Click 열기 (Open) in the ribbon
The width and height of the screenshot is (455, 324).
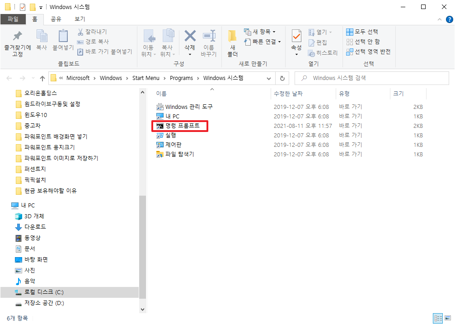coord(320,32)
